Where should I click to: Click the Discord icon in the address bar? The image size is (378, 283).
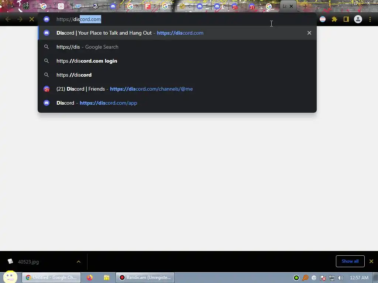click(x=47, y=19)
